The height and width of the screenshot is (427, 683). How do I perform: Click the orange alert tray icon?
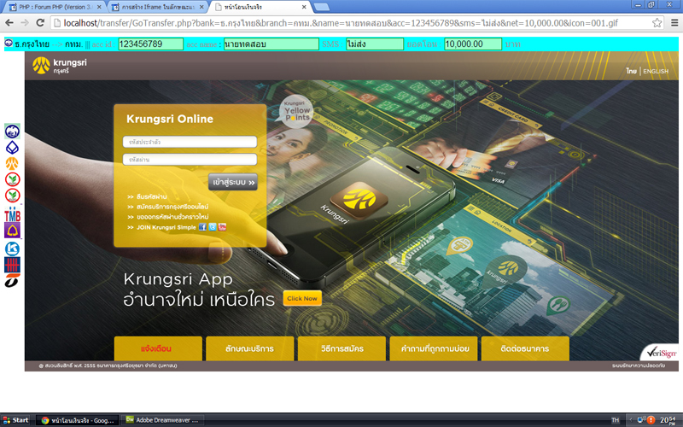point(651,420)
